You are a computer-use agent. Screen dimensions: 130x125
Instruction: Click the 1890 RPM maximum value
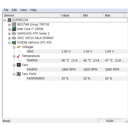112,69
